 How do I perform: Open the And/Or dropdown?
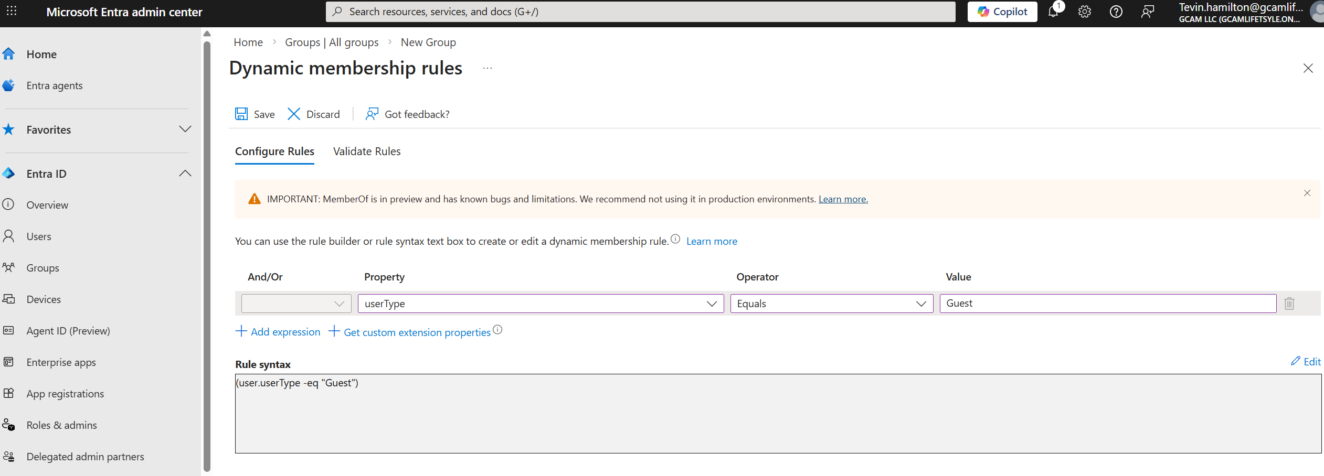coord(296,304)
